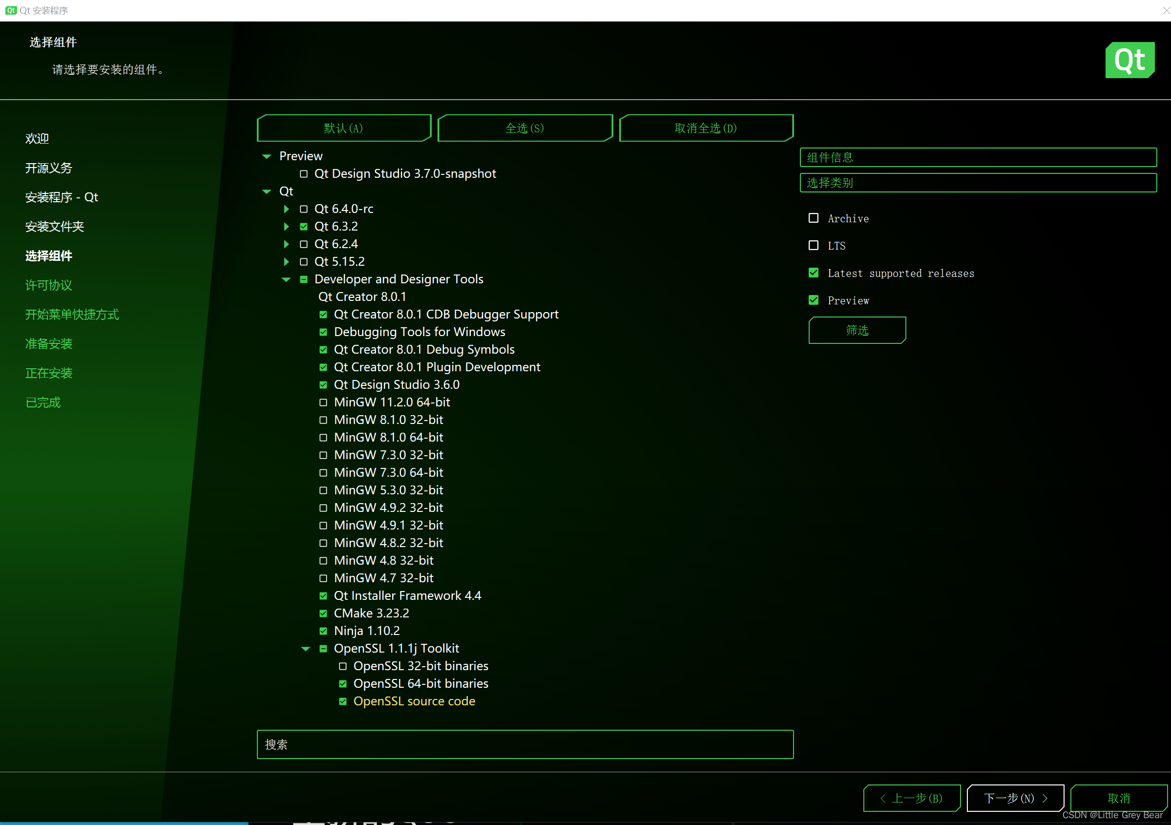Expand the Qt 5.15.2 node
This screenshot has width=1171, height=825.
(287, 262)
